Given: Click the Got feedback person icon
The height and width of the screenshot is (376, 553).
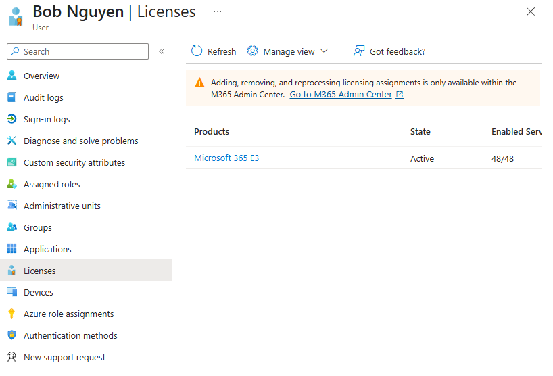Looking at the screenshot, I should (359, 51).
